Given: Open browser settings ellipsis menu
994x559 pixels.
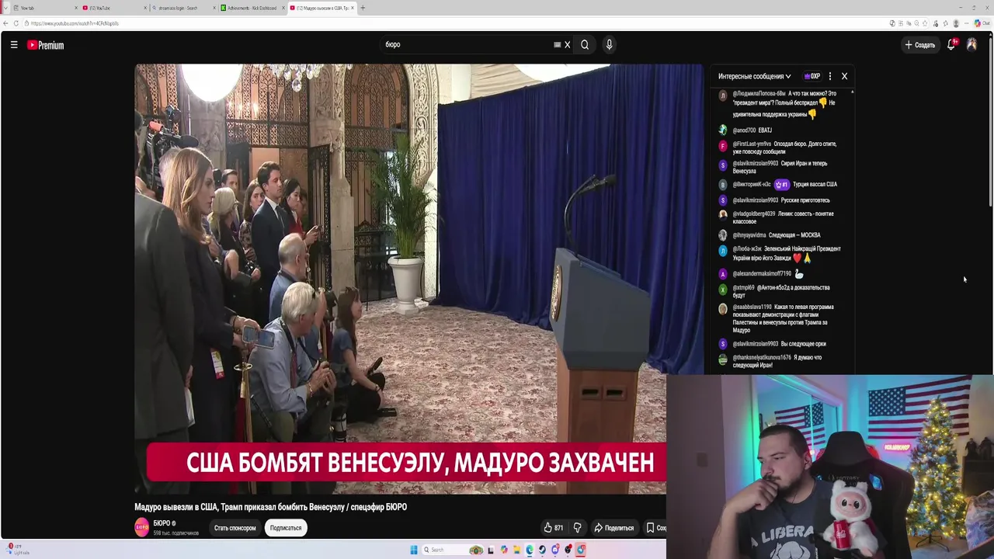Looking at the screenshot, I should (x=968, y=23).
